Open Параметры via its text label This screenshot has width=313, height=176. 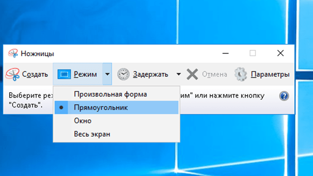click(270, 74)
